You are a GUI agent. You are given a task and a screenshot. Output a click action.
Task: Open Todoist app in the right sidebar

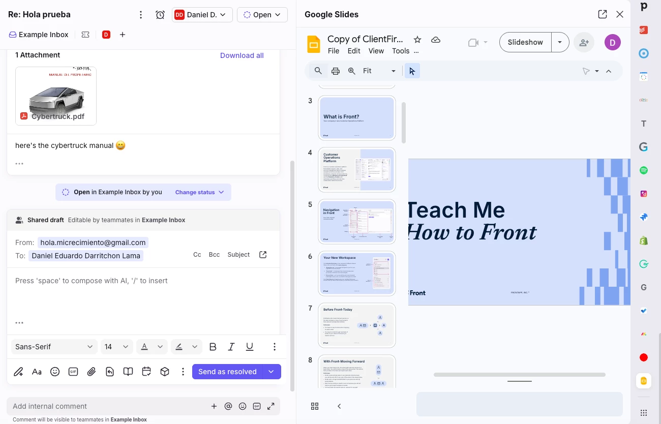(644, 30)
